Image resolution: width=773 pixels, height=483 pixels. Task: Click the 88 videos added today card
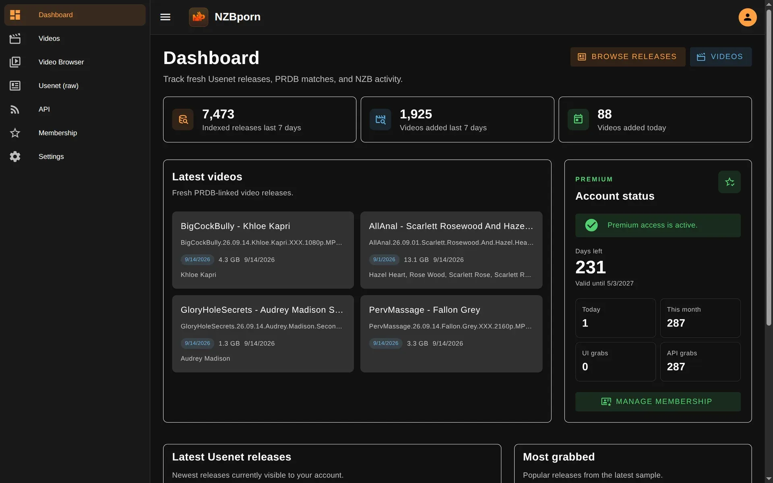click(x=655, y=120)
